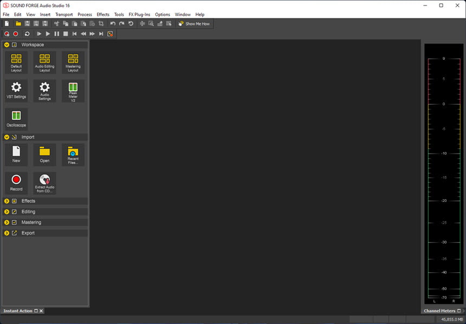Open the File menu
Viewport: 466px width, 324px height.
pyautogui.click(x=6, y=14)
